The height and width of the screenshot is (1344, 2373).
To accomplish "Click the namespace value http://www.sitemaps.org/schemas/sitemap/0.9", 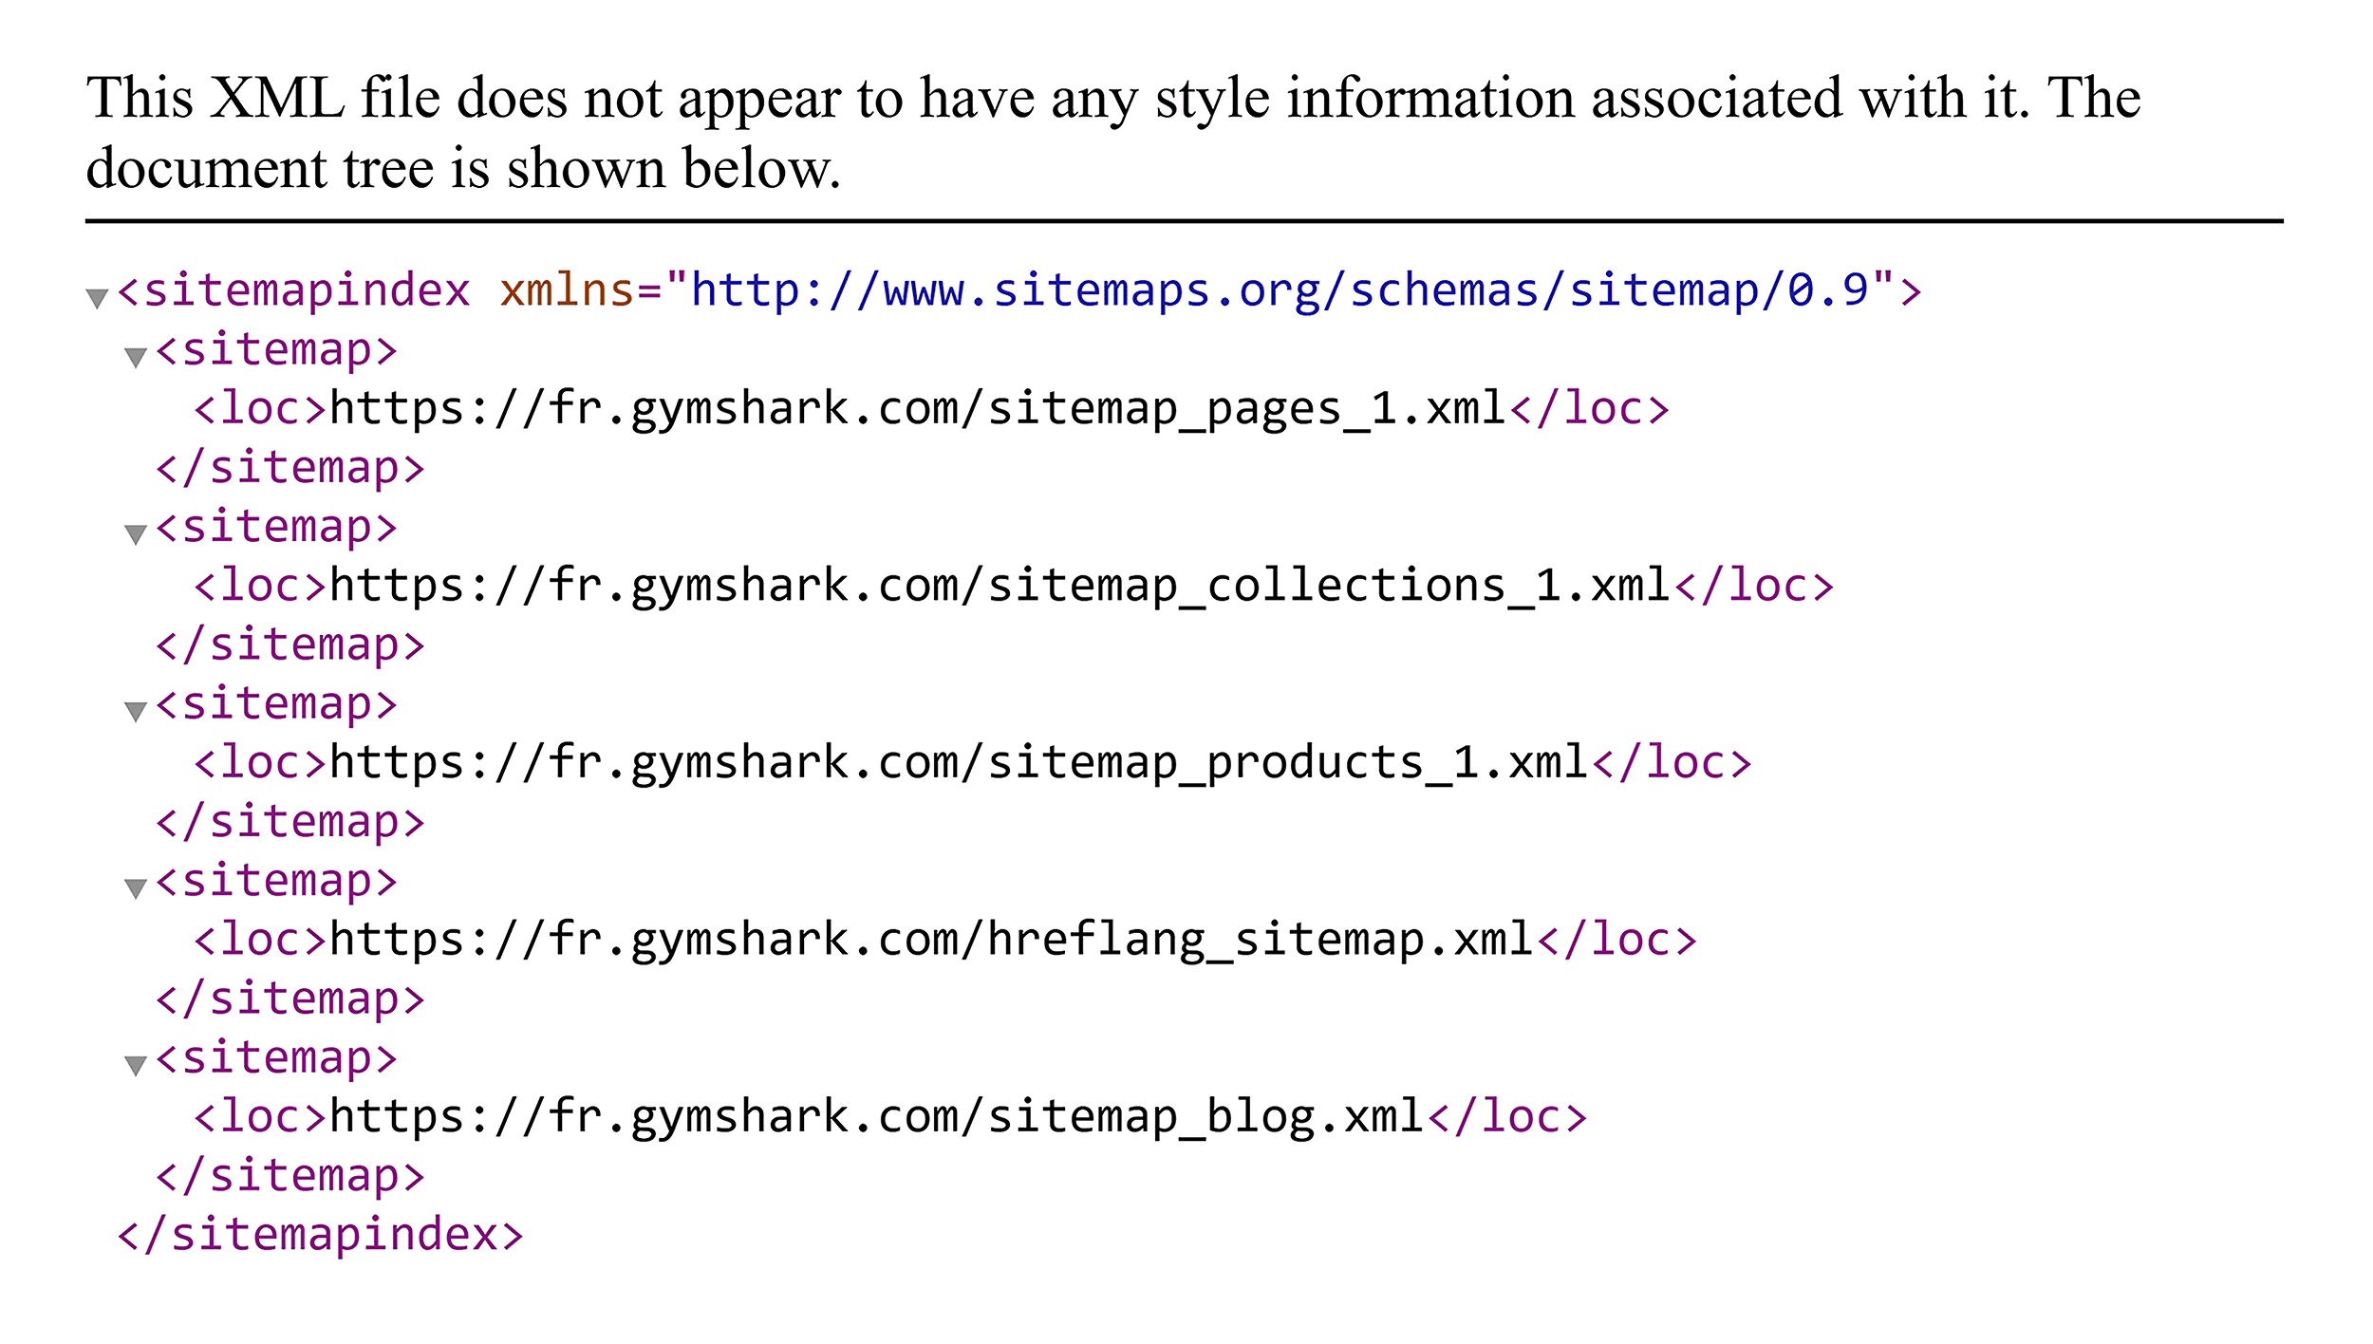I will pyautogui.click(x=1280, y=290).
